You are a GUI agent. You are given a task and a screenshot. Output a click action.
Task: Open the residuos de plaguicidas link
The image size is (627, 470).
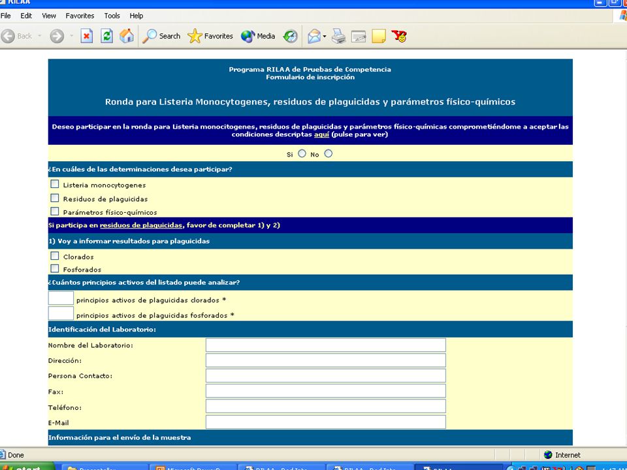tap(141, 225)
